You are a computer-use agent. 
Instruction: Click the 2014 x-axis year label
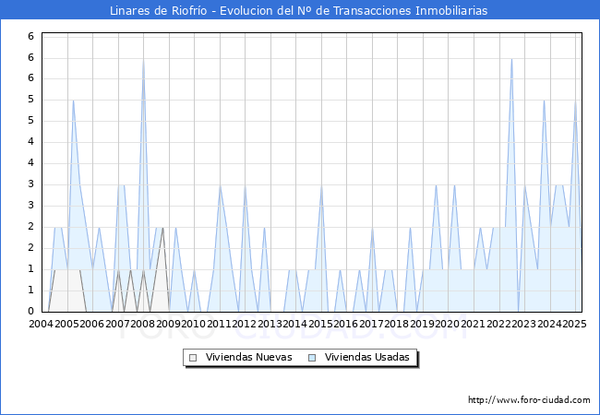click(295, 324)
